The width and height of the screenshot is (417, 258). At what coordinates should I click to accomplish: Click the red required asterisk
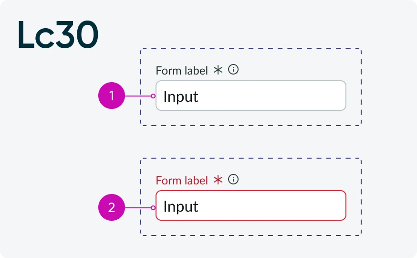(x=218, y=180)
